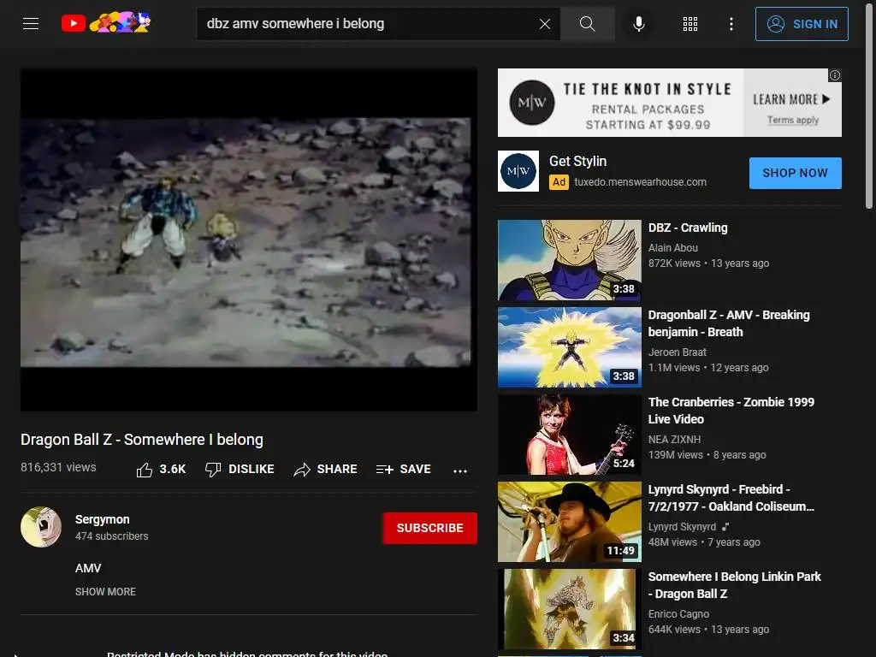Open the Get Stylin ad title
The height and width of the screenshot is (657, 876).
(577, 161)
